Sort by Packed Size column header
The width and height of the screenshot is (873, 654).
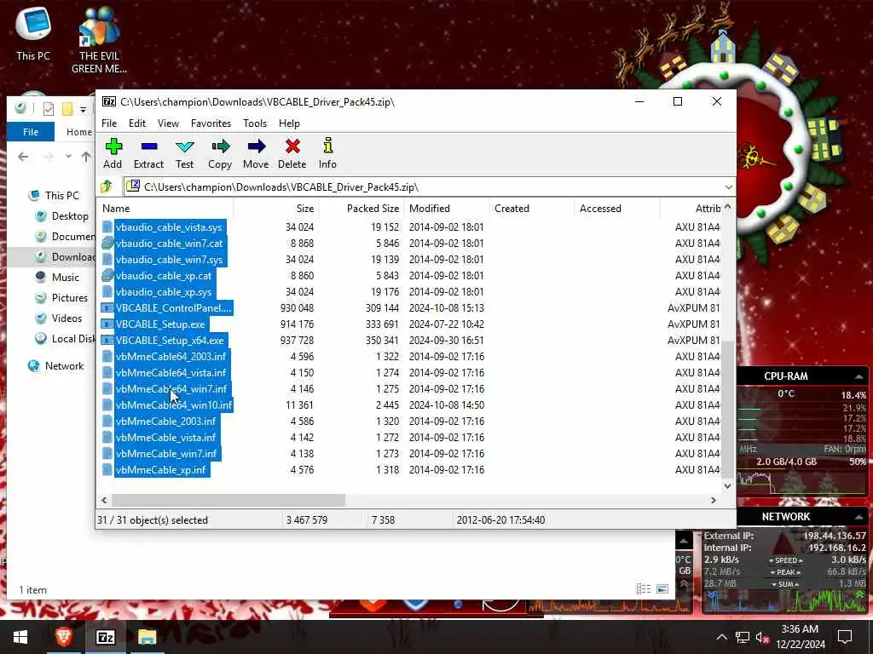point(361,209)
